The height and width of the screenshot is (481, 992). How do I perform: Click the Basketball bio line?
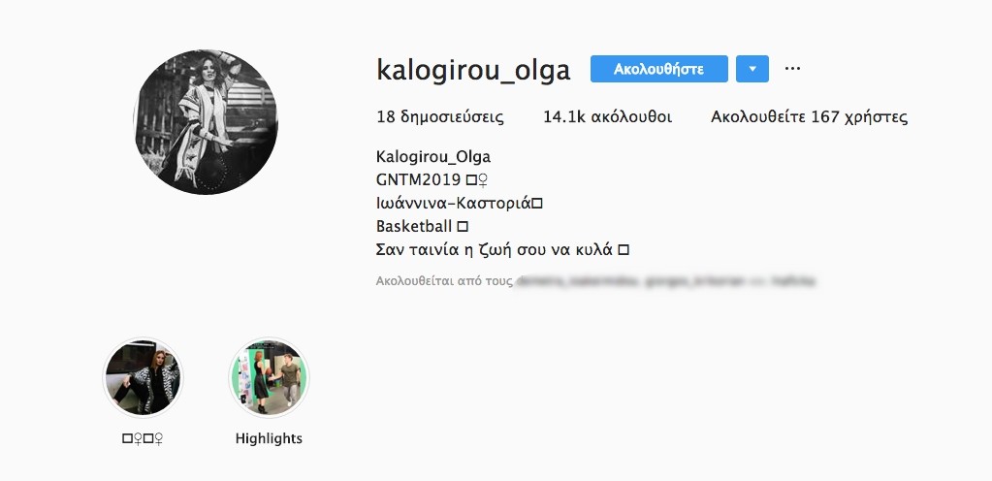422,226
